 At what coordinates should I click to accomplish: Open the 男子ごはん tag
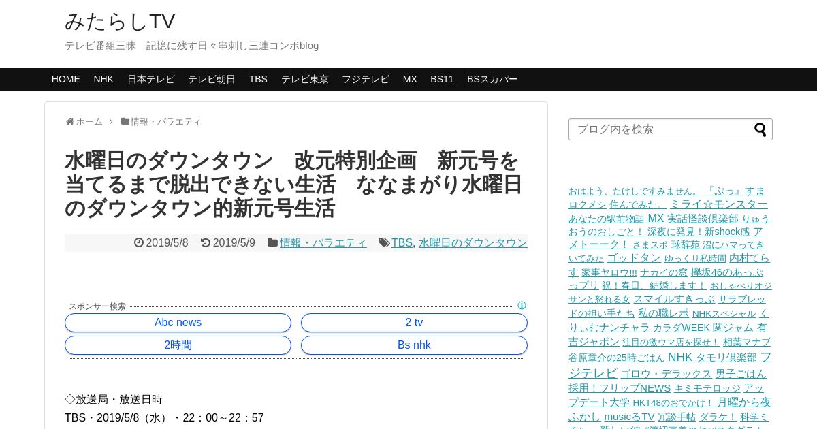tap(741, 373)
